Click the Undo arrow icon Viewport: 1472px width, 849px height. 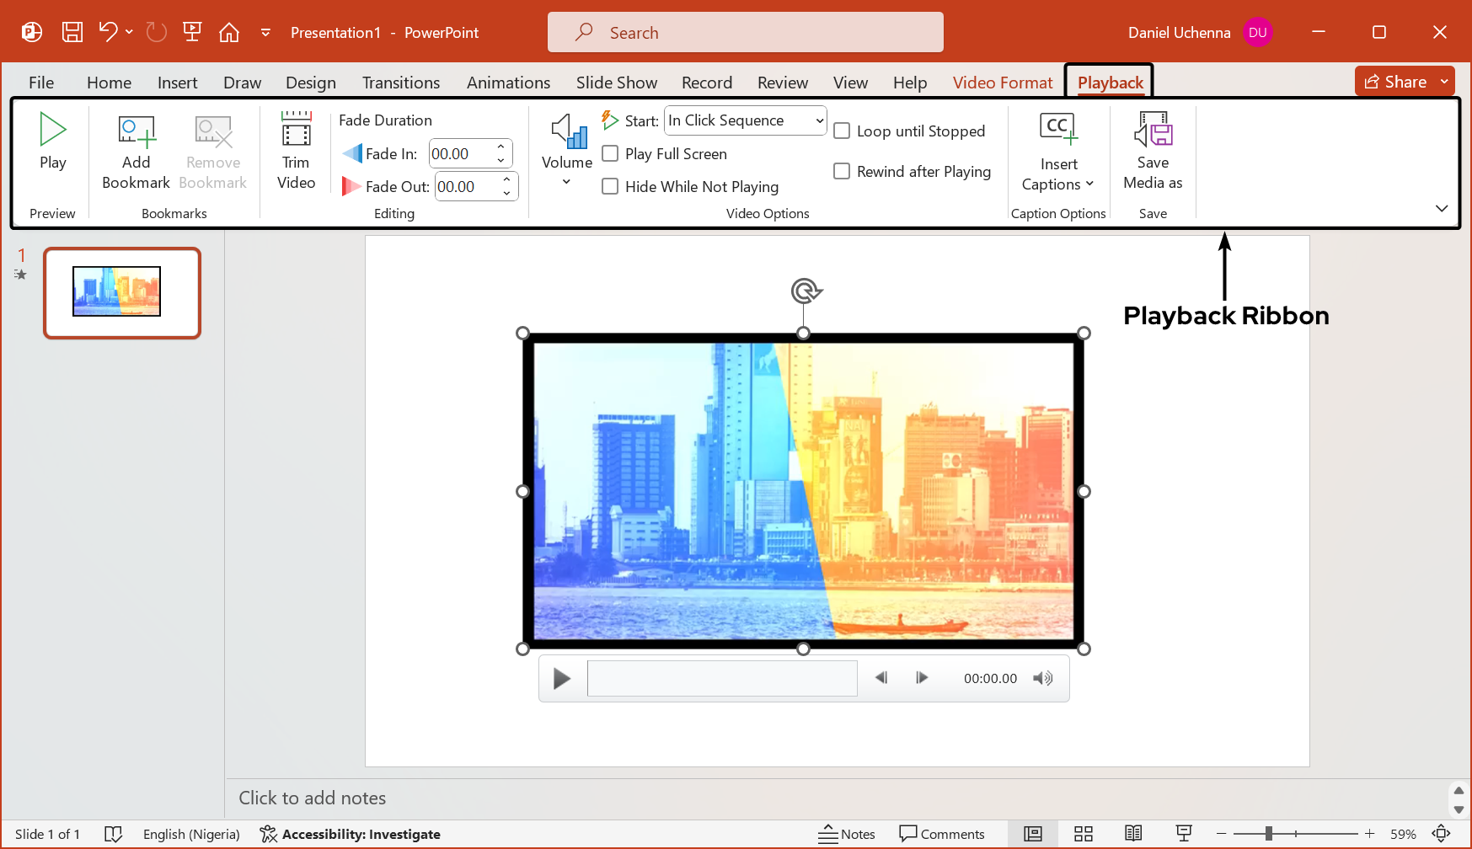pyautogui.click(x=107, y=32)
